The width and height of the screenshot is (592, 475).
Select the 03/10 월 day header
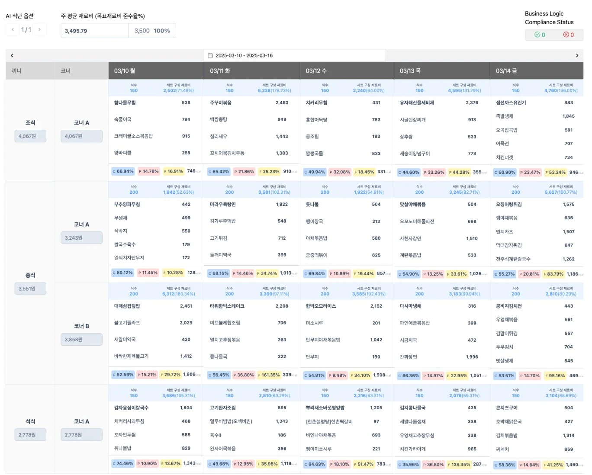156,71
